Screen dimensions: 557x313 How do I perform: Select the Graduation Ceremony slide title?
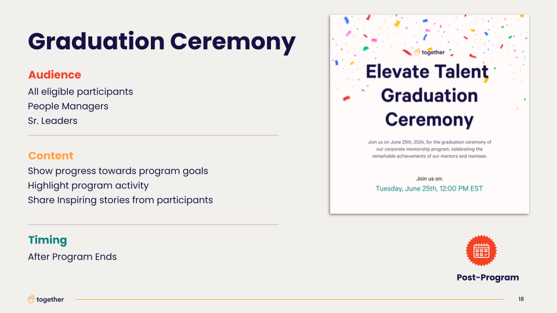162,42
